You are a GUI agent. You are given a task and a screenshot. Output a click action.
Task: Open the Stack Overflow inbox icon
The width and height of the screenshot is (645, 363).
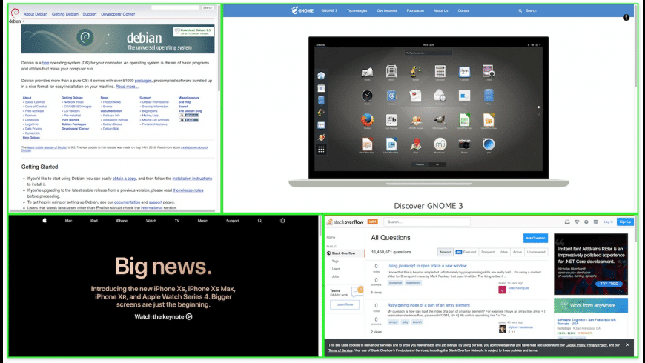point(567,222)
